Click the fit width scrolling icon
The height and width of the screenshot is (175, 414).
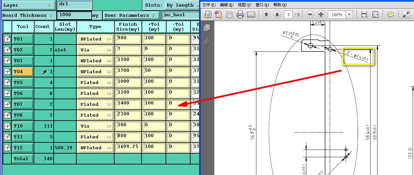point(364,15)
